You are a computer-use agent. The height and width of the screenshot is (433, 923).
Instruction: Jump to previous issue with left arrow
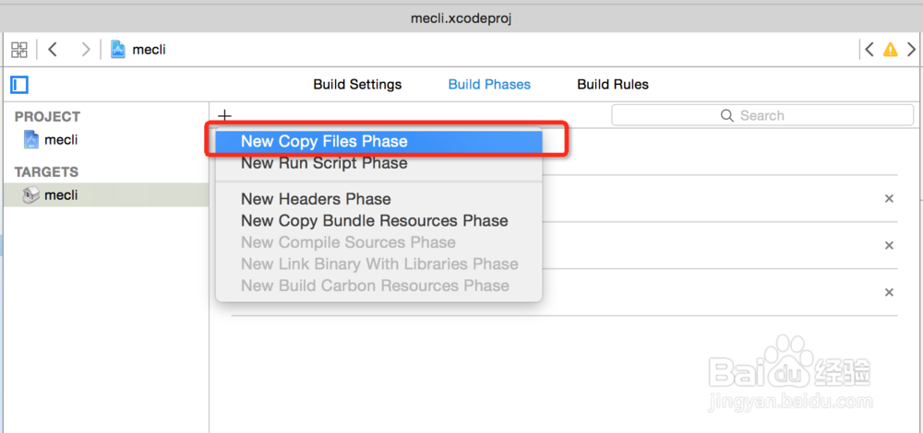point(868,50)
